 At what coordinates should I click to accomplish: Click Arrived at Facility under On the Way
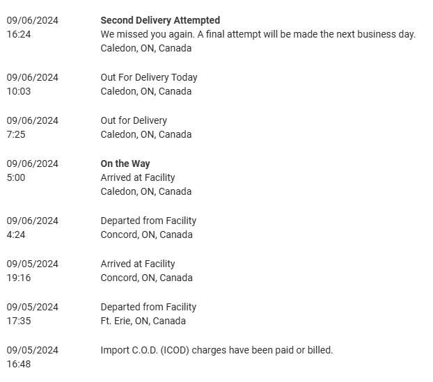coord(138,177)
